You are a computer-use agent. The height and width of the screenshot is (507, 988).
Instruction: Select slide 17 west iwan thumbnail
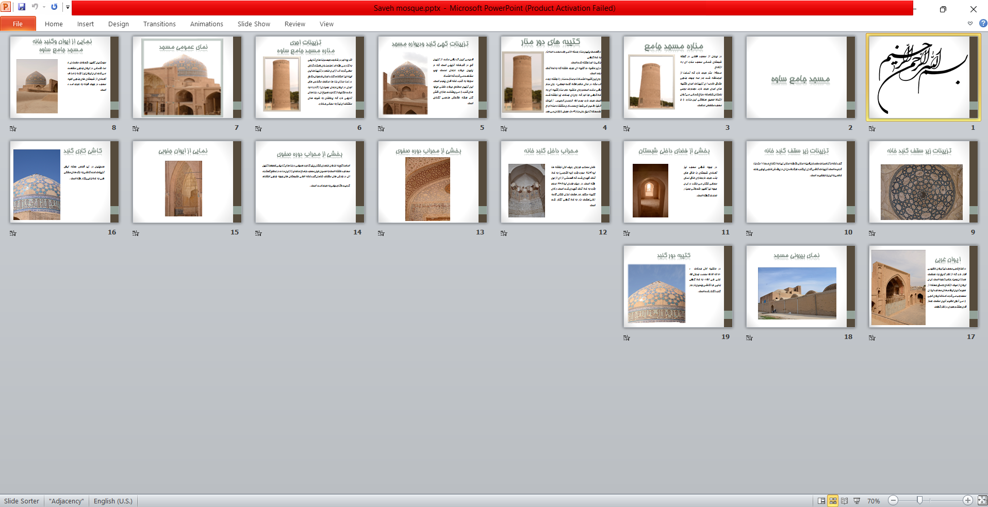(923, 286)
